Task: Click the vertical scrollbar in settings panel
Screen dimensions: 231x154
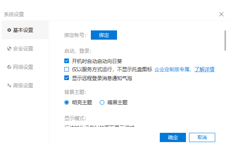Action: point(225,40)
